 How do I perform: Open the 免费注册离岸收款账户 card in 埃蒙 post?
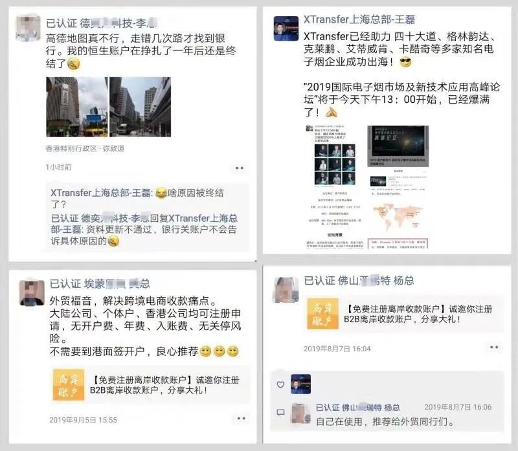click(151, 385)
